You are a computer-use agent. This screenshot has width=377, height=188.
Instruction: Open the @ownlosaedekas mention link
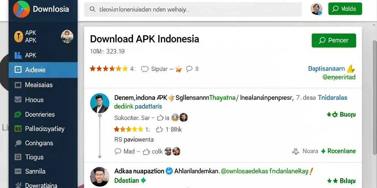(x=244, y=171)
